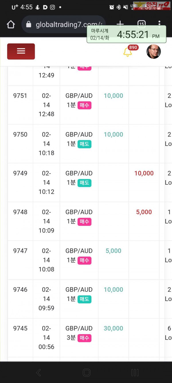Click 매수 tag on order 9751
This screenshot has height=383, width=172.
(x=84, y=105)
